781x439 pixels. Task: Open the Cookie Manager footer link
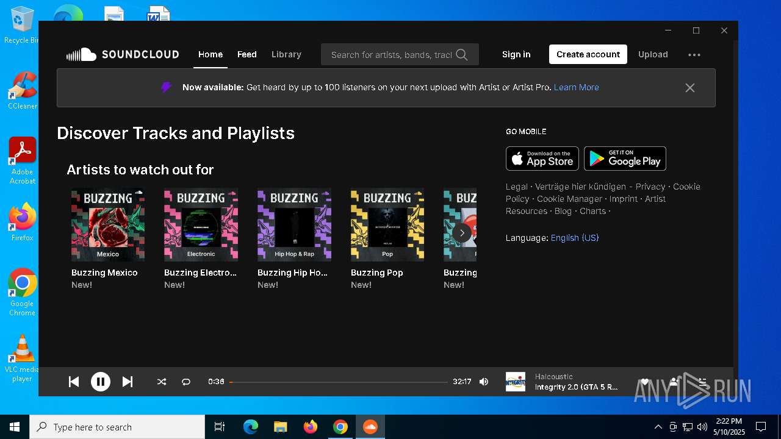coord(569,199)
